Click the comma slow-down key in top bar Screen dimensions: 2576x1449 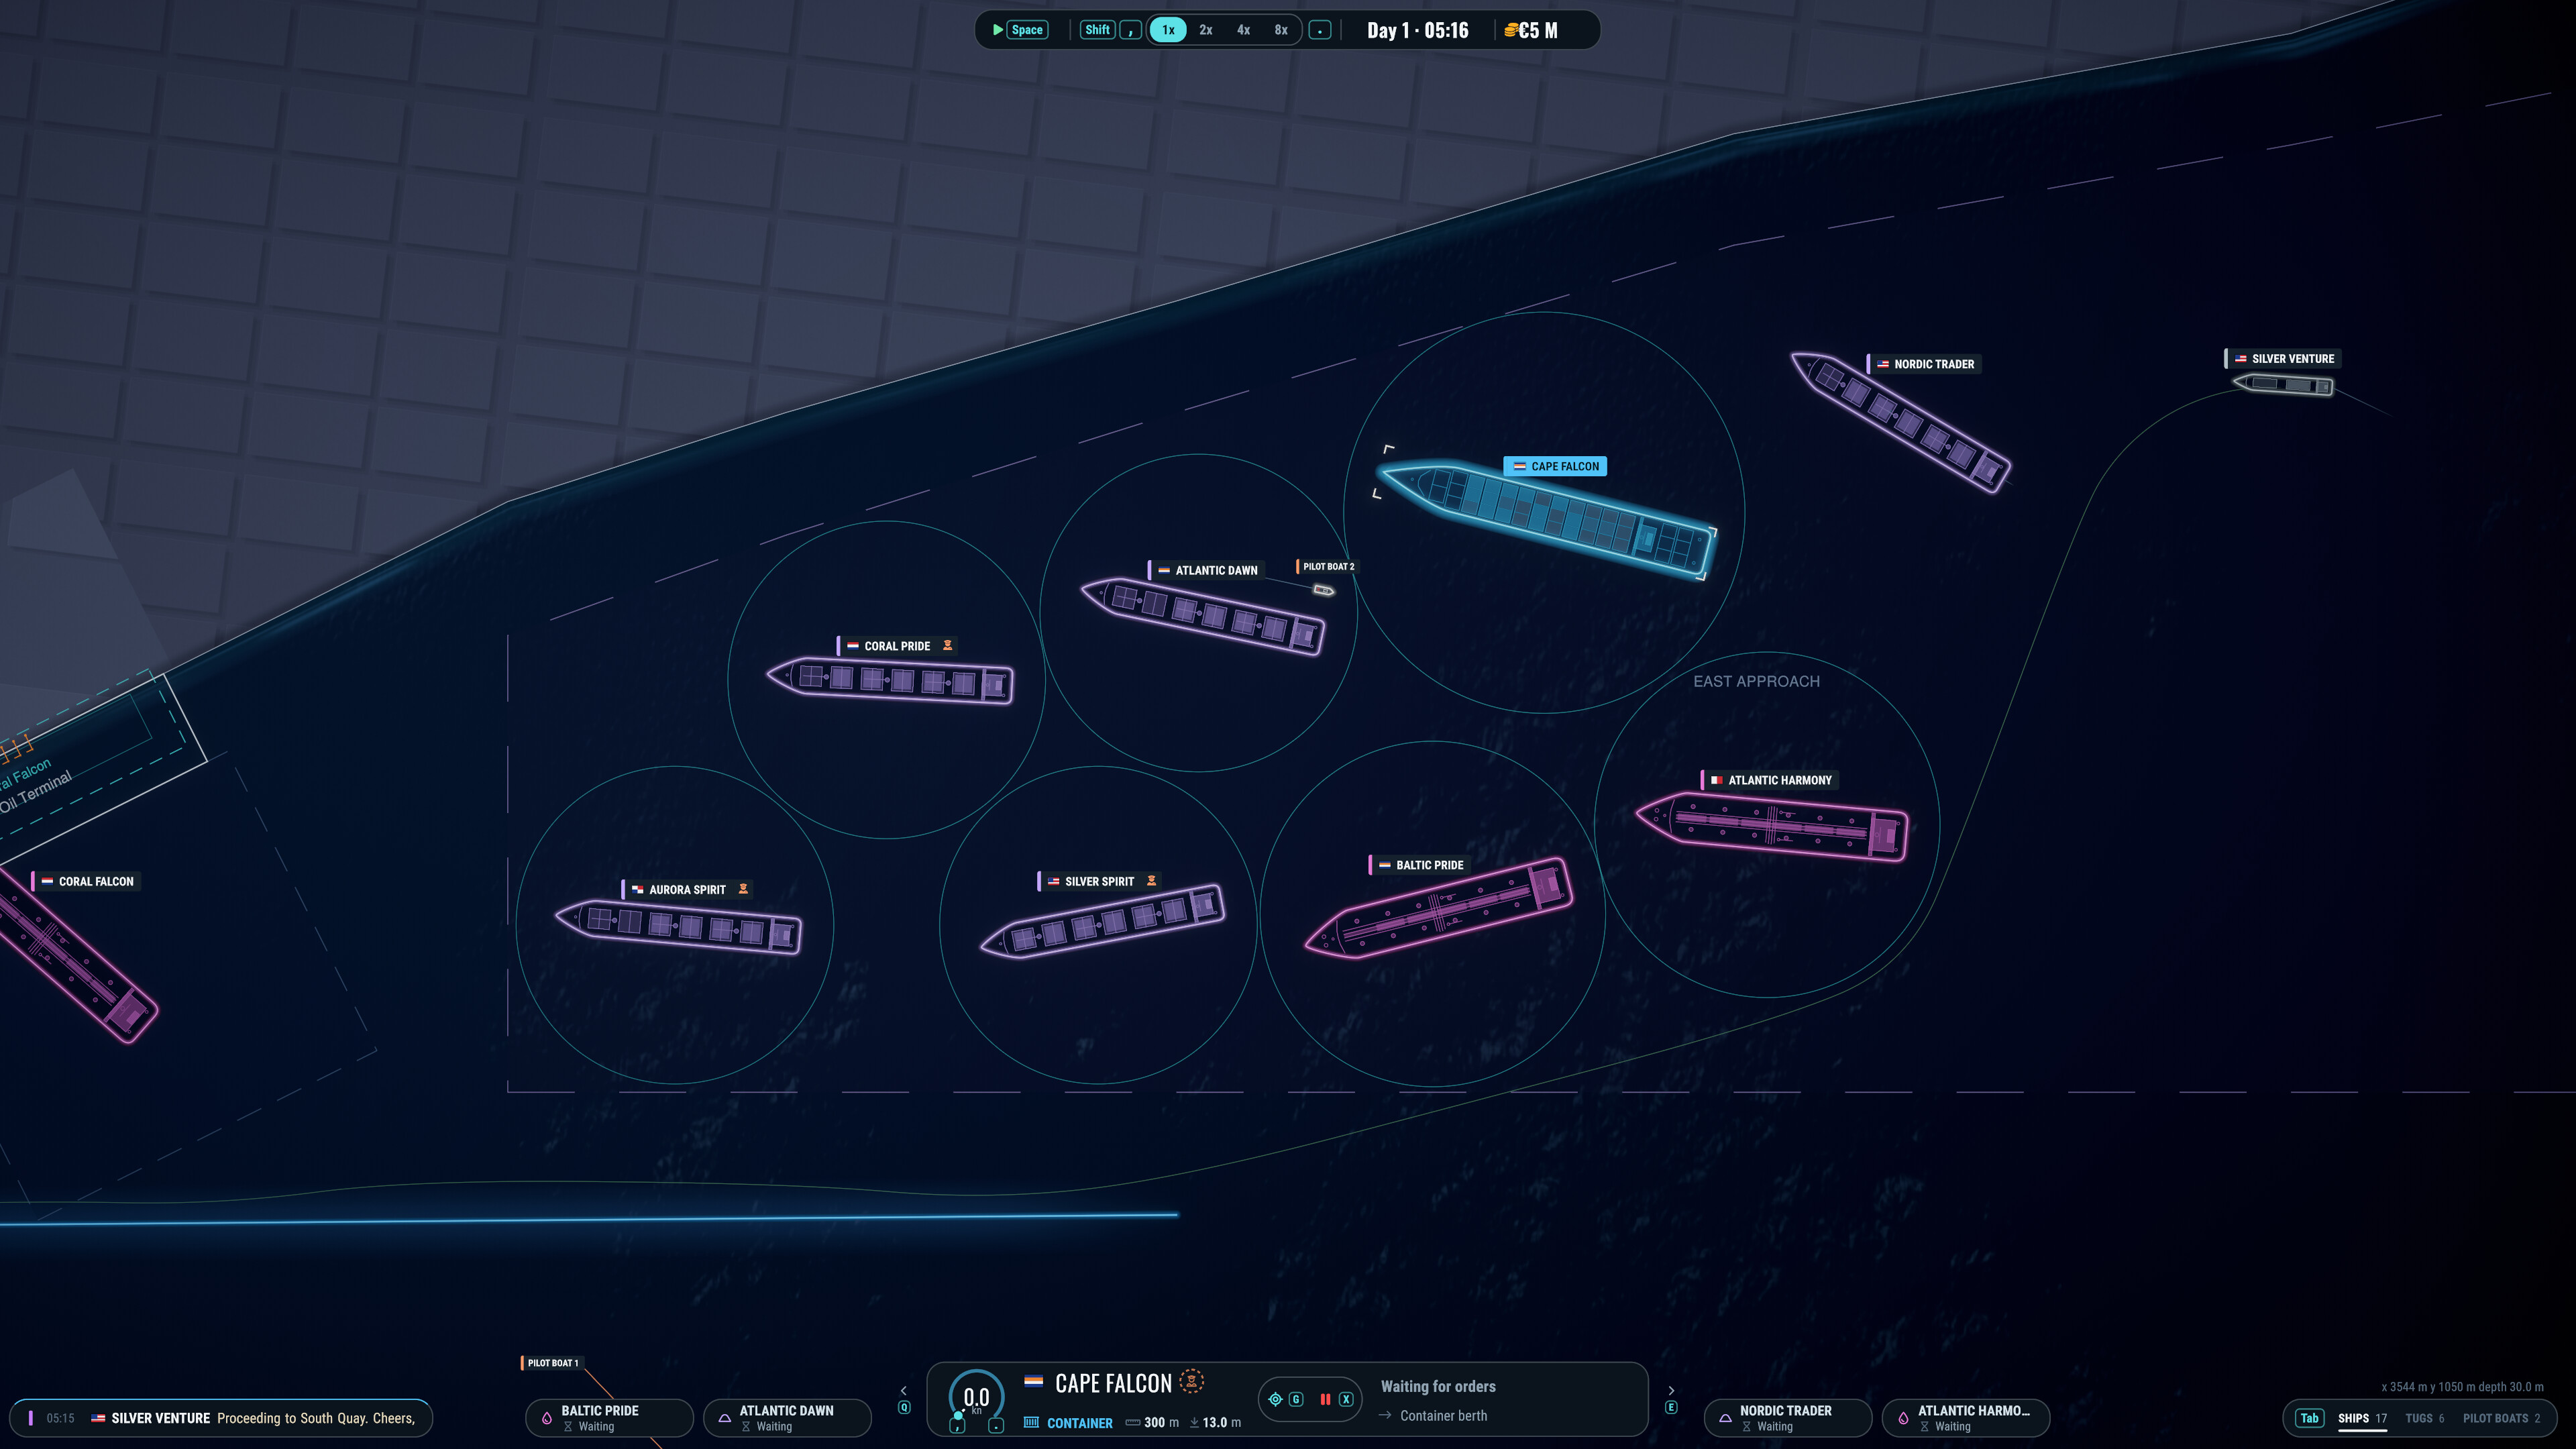1130,30
